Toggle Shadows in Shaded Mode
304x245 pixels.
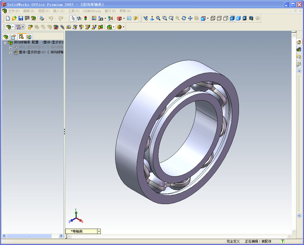pyautogui.click(x=245, y=19)
